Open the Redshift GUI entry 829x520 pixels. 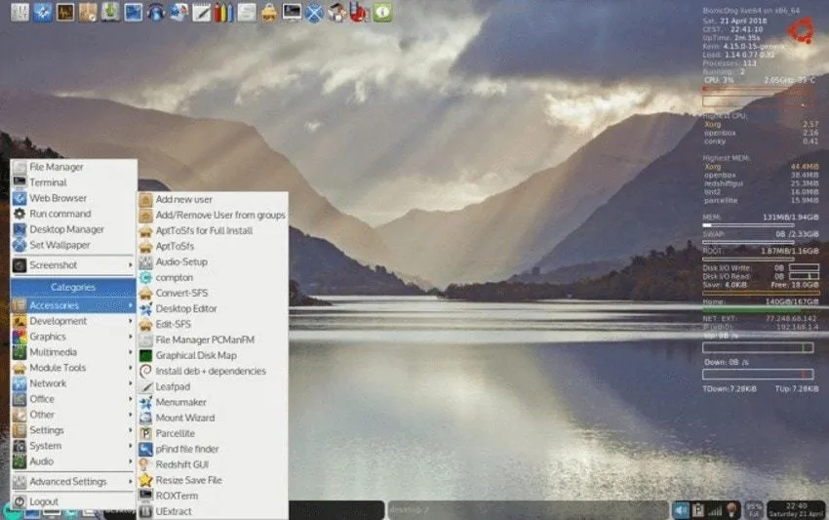point(181,464)
